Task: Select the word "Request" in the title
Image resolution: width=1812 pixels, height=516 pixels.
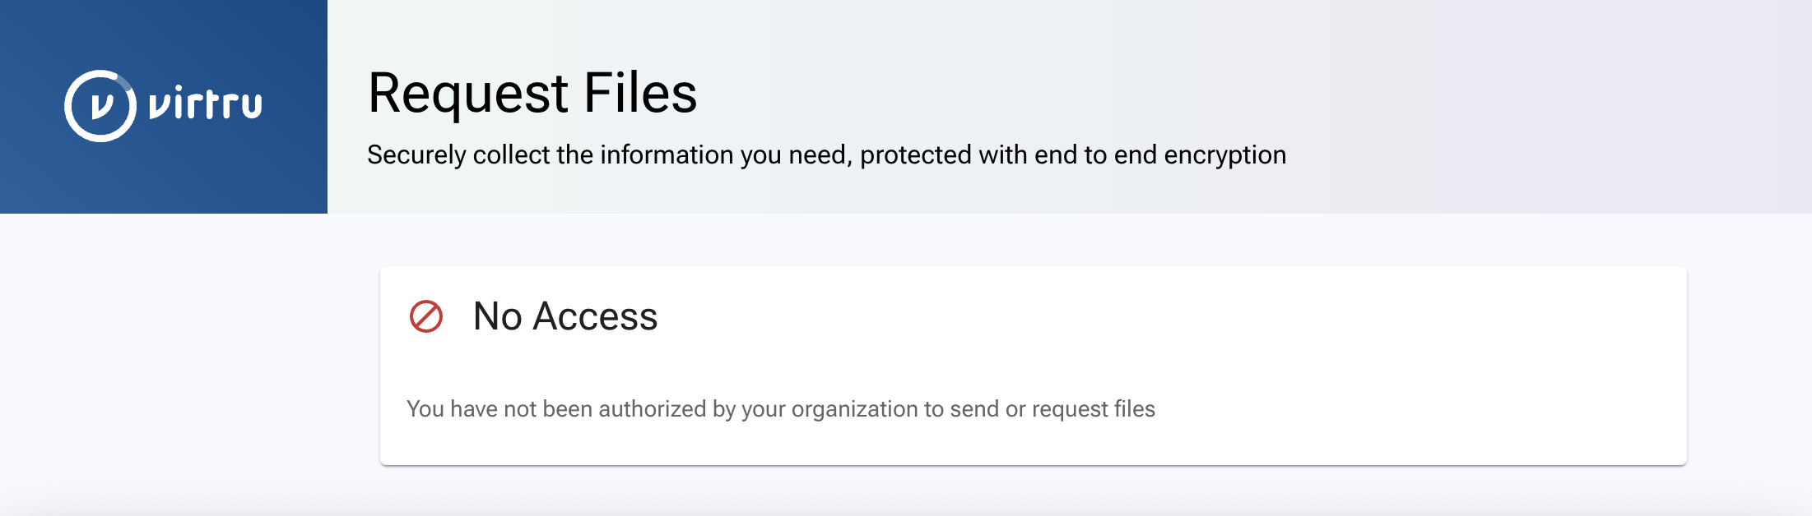Action: click(467, 93)
